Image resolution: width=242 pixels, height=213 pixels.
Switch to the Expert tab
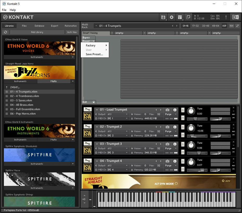tap(54, 26)
